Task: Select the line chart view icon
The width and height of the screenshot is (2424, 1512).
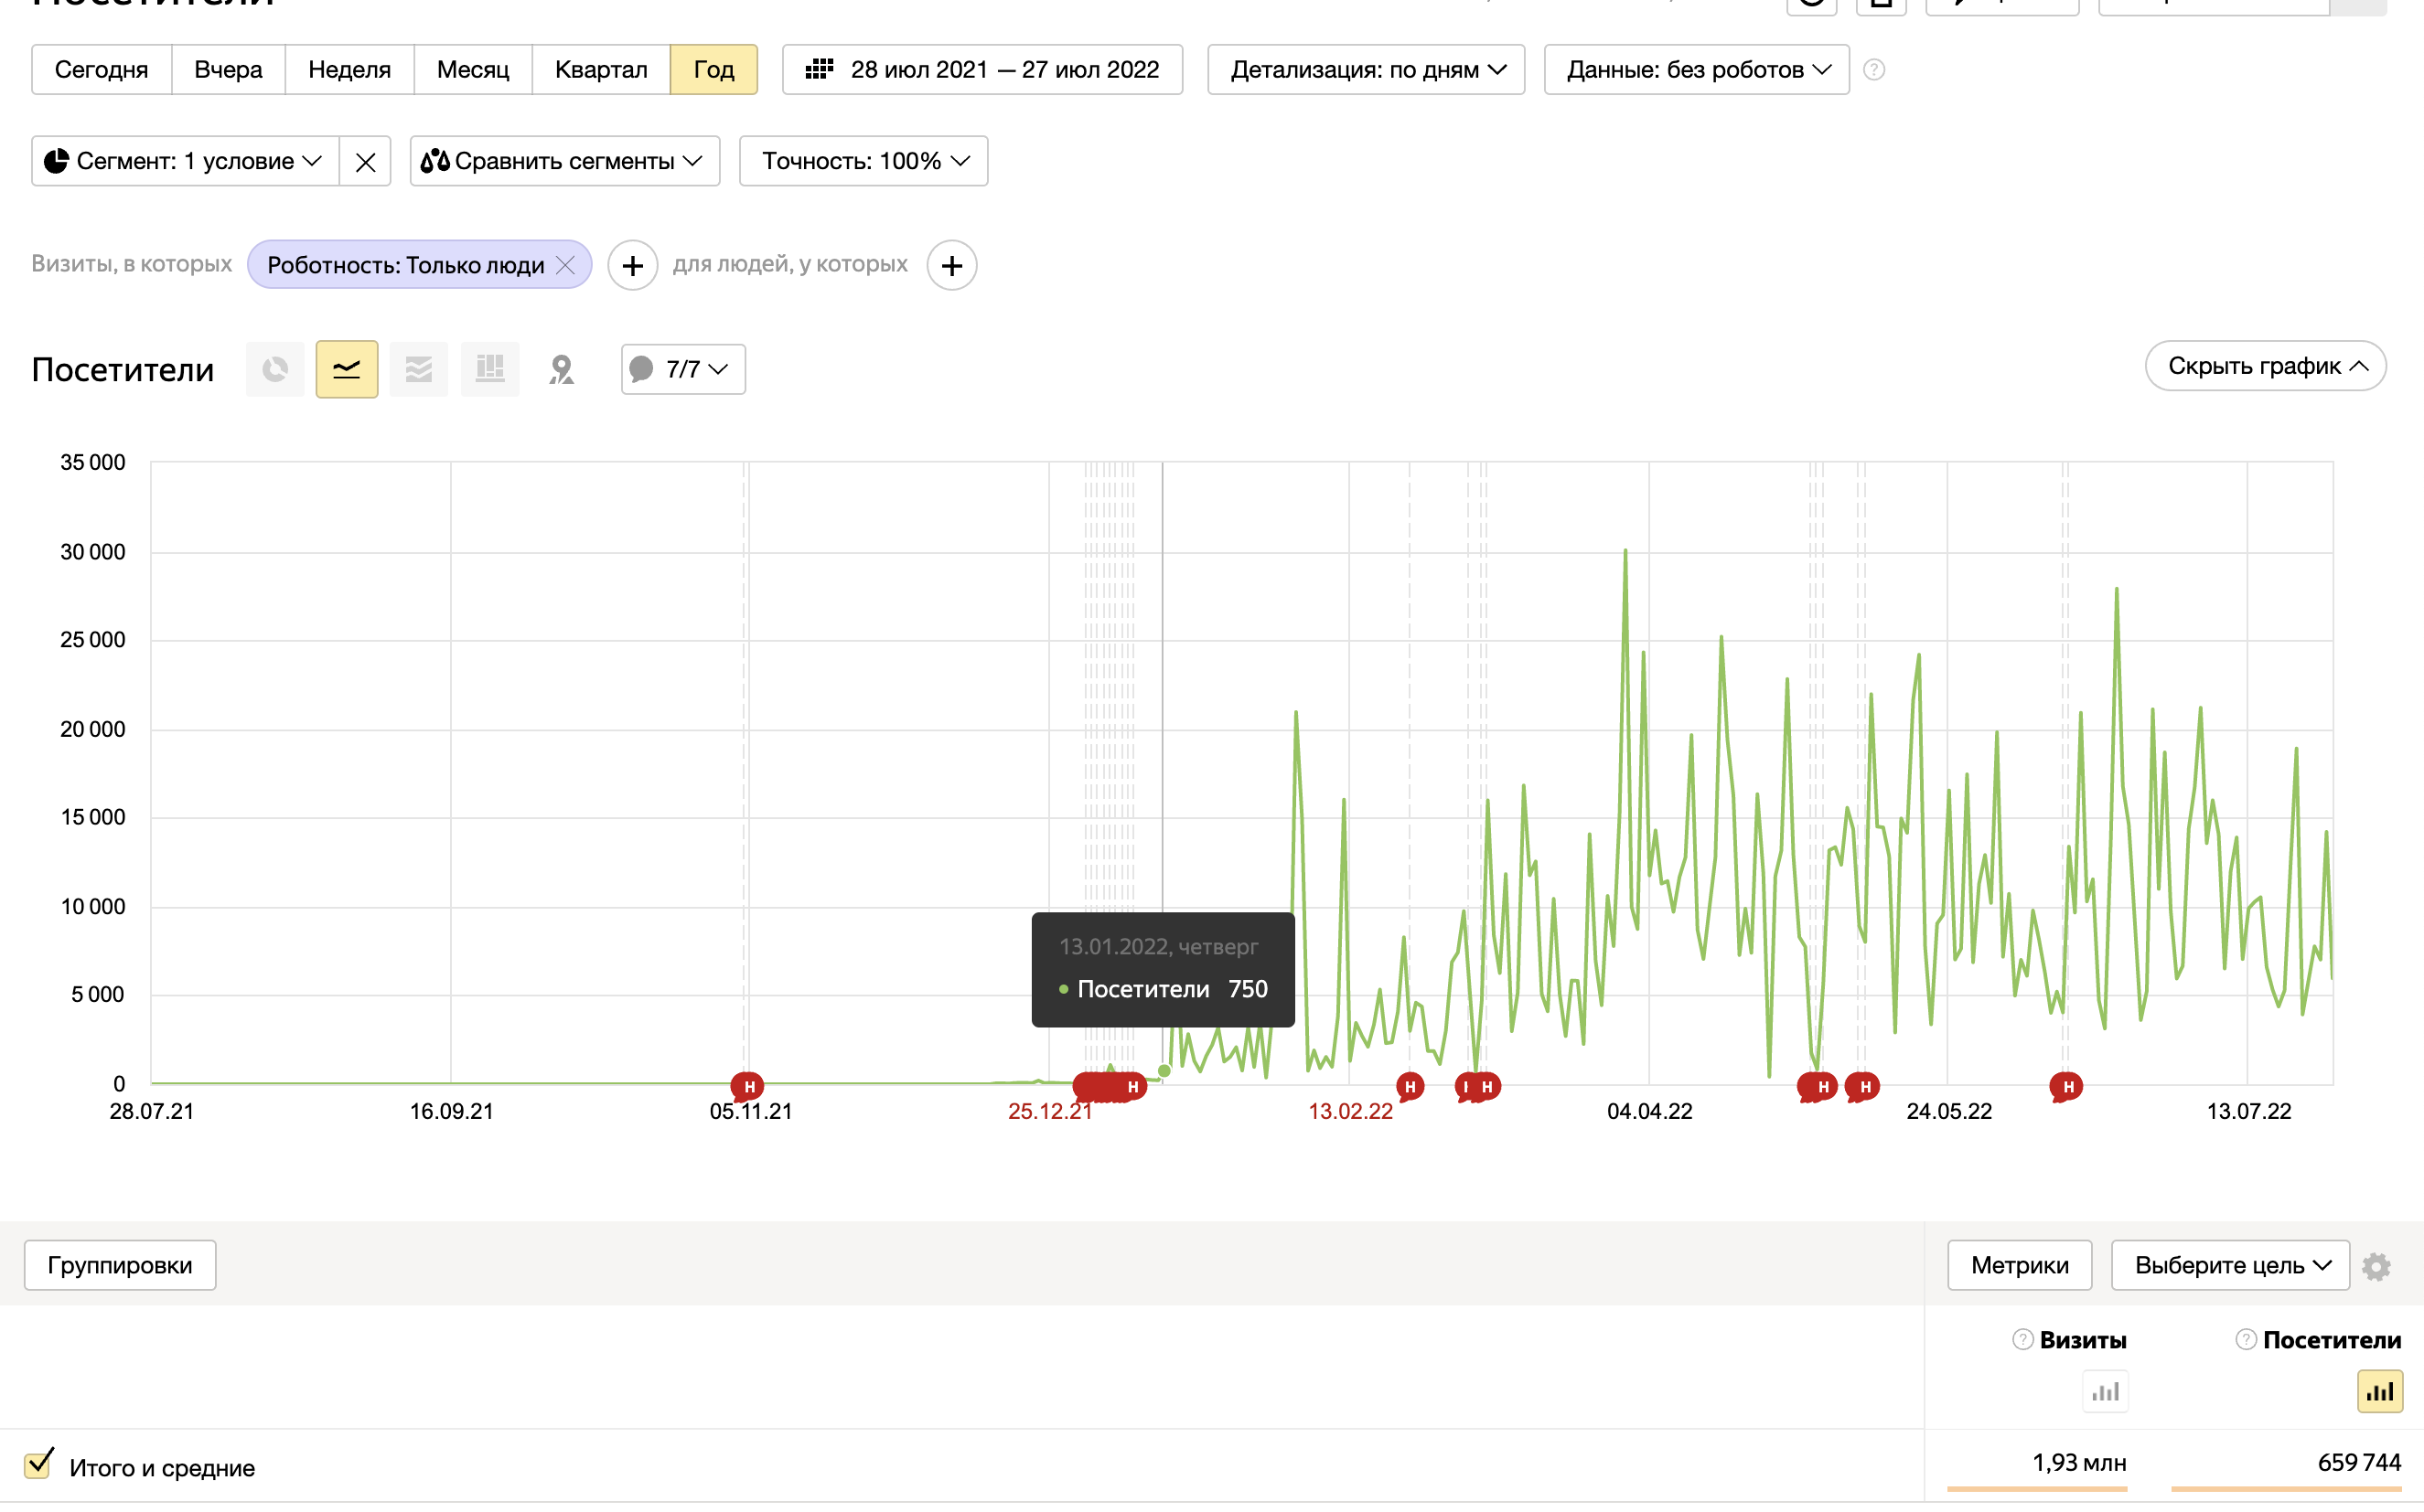Action: 346,369
